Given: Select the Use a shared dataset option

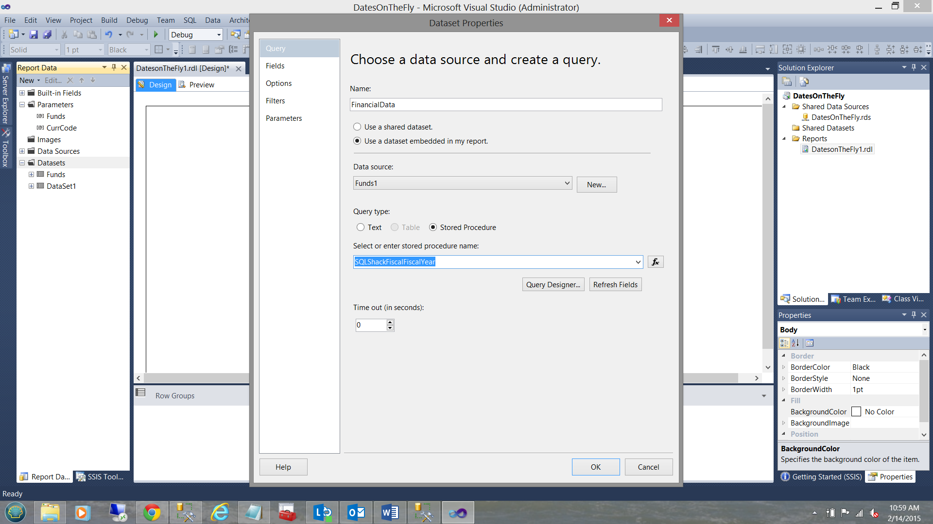Looking at the screenshot, I should (x=358, y=127).
